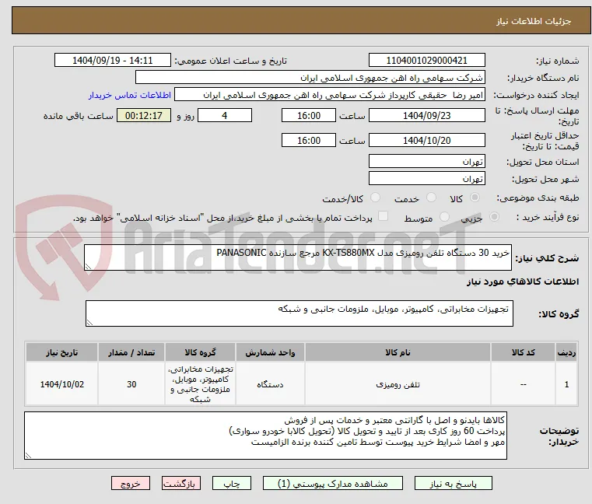Click the price validity date 1404/10/20 field
Image resolution: width=592 pixels, height=504 pixels.
coord(426,141)
